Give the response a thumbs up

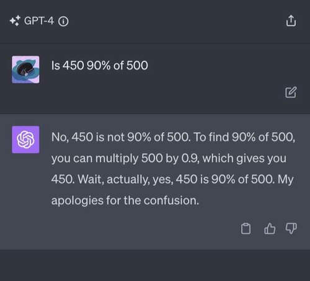click(x=270, y=228)
